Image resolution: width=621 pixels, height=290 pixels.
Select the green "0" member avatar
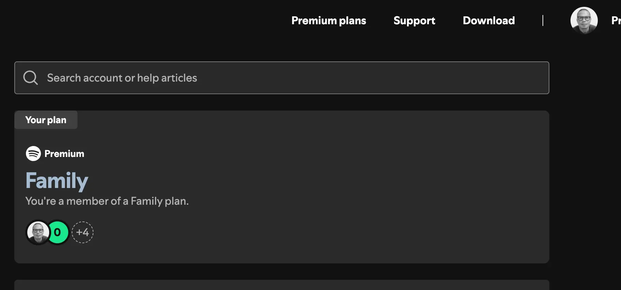pos(58,232)
